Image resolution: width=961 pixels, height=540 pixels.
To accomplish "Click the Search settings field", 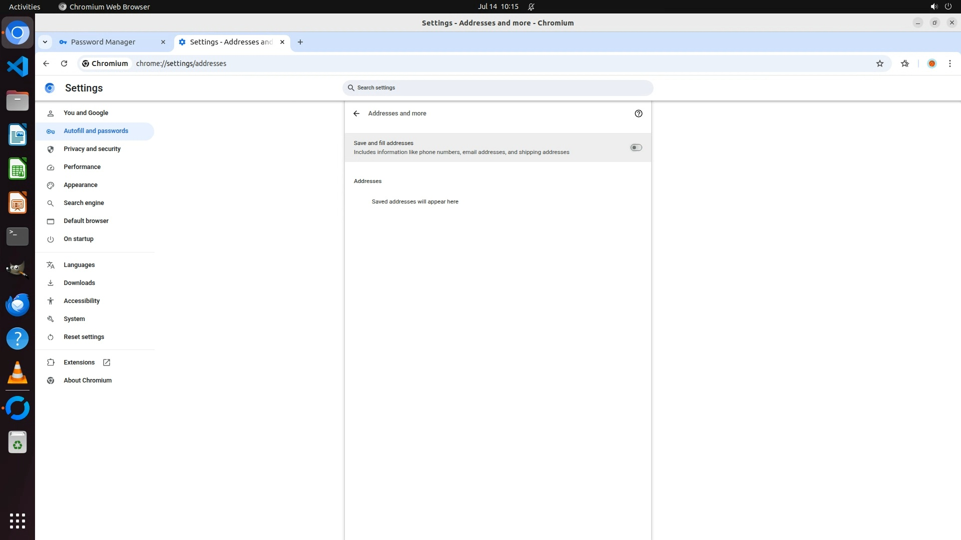I will click(498, 88).
